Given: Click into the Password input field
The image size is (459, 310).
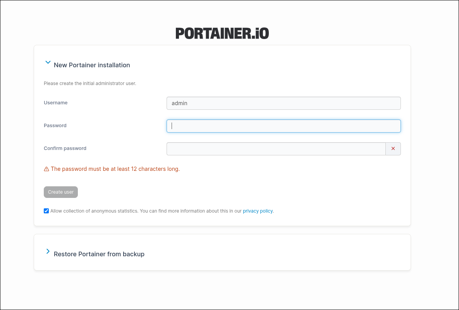Looking at the screenshot, I should coord(283,126).
